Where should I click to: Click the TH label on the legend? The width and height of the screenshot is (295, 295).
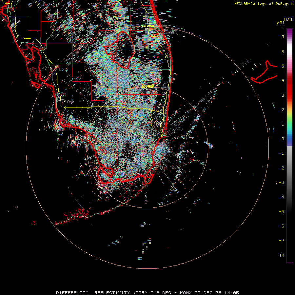point(282,255)
